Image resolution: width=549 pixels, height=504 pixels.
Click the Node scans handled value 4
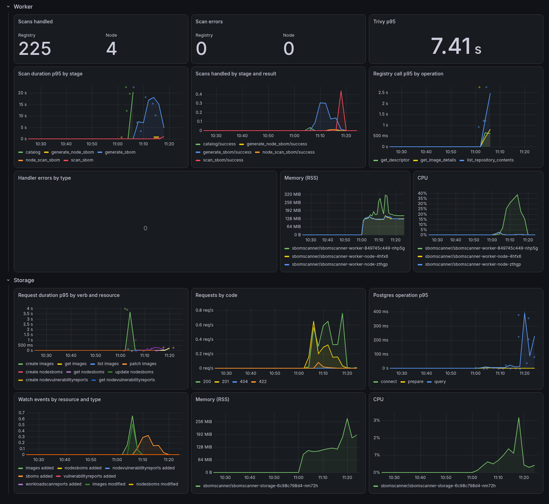tap(112, 49)
